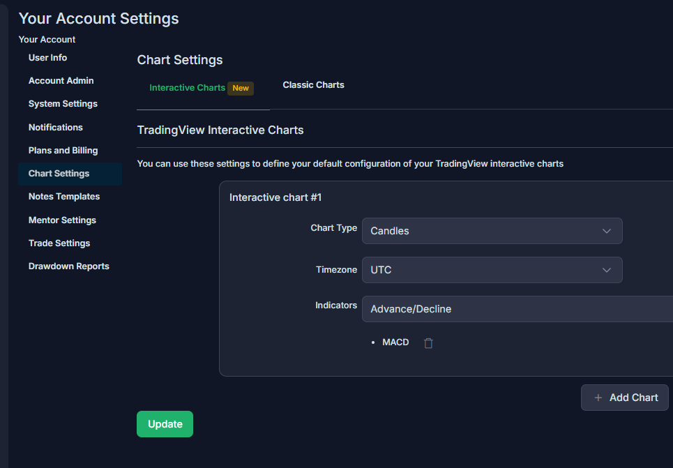Click the plus icon on Add Chart
Viewport: 673px width, 468px height.
point(598,398)
